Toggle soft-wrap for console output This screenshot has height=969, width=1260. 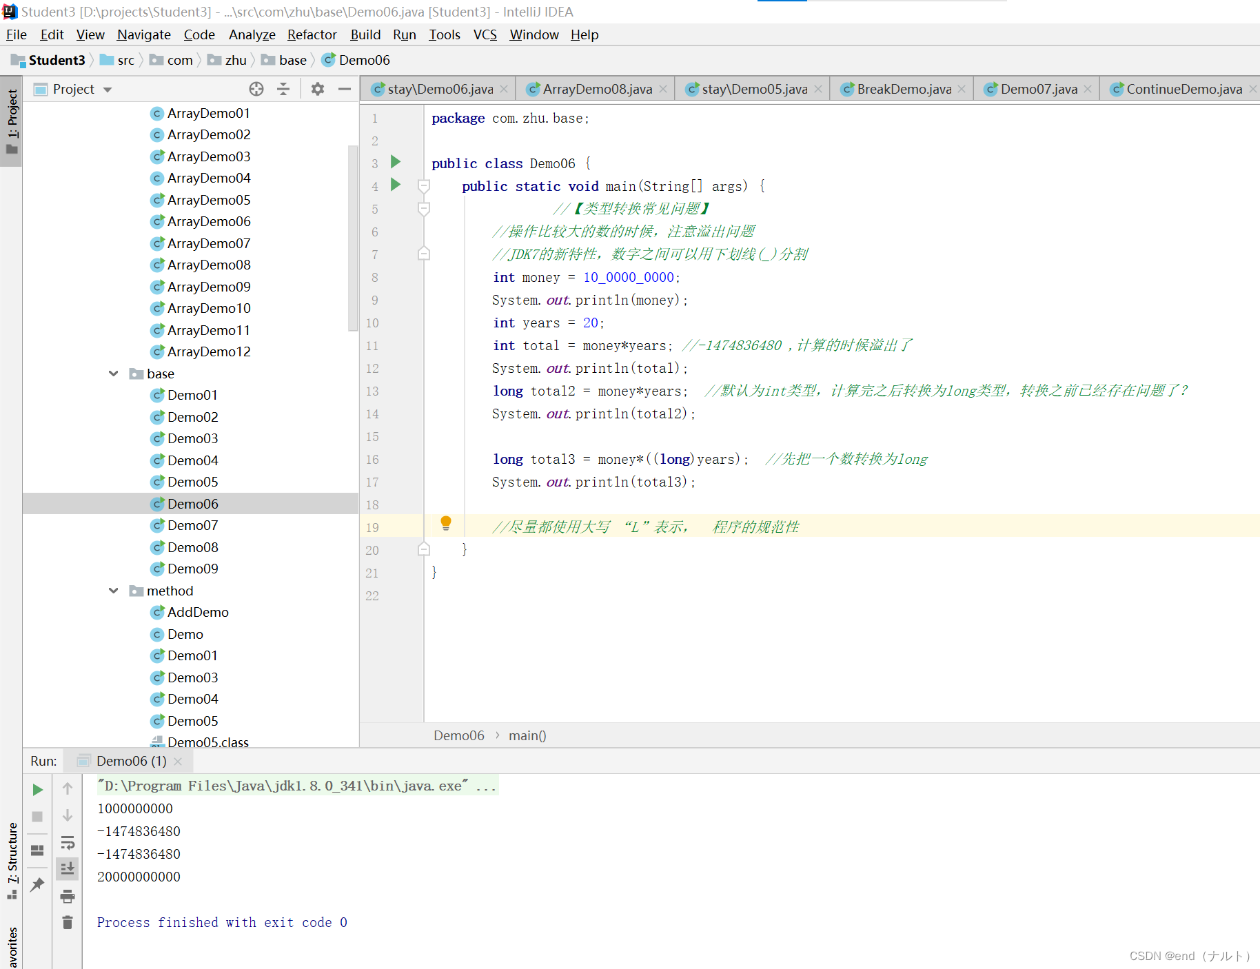(x=67, y=842)
